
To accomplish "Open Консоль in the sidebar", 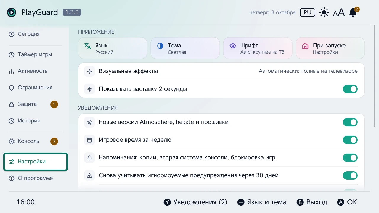I will click(36, 141).
